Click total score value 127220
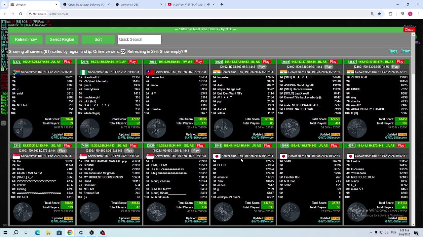Screen dimensions: 423x237 coord(334,119)
